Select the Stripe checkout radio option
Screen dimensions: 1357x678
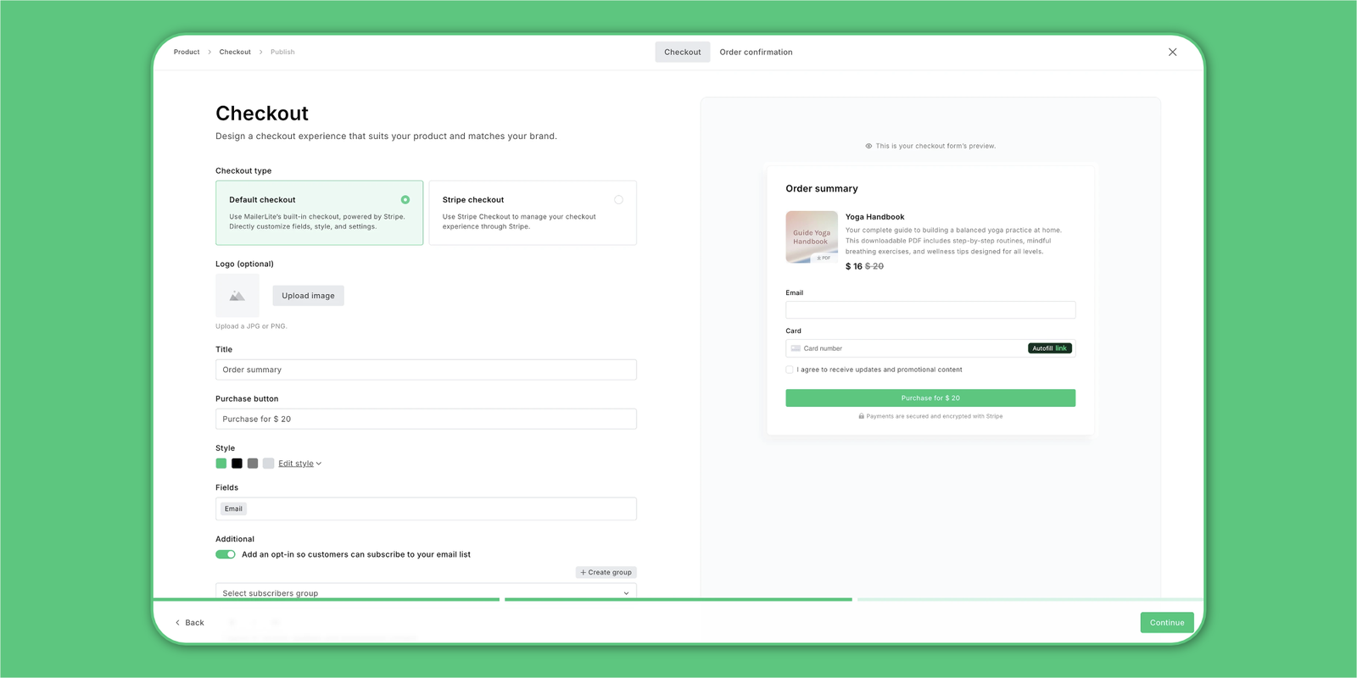coord(618,200)
